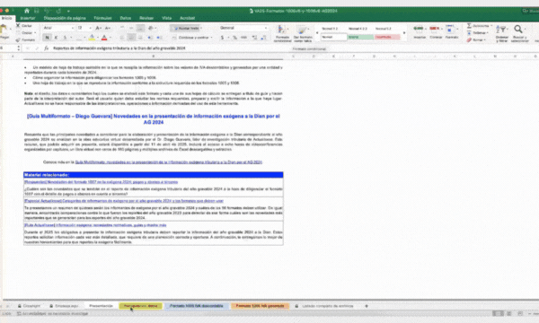The width and height of the screenshot is (539, 323).
Task: Click the Home icon in title bar
Action: point(26,11)
